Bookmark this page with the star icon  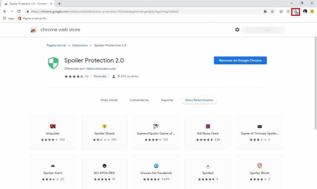272,11
